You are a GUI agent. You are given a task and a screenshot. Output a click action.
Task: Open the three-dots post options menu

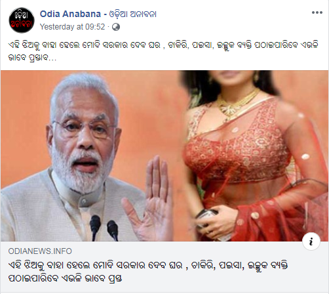[317, 12]
